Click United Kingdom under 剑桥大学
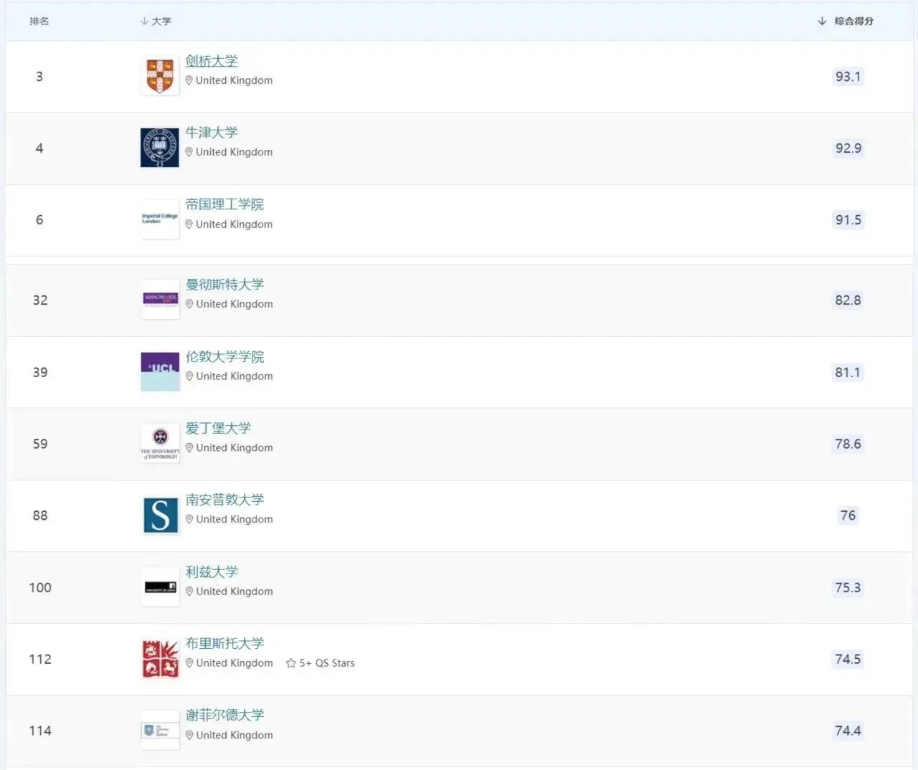Viewport: 918px width, 770px height. point(235,80)
